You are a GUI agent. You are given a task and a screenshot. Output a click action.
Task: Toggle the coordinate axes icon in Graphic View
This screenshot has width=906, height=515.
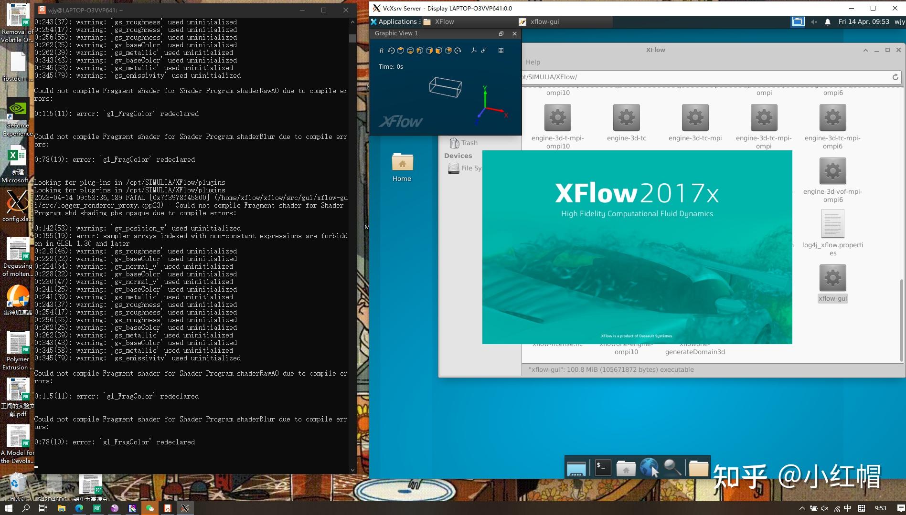[474, 51]
